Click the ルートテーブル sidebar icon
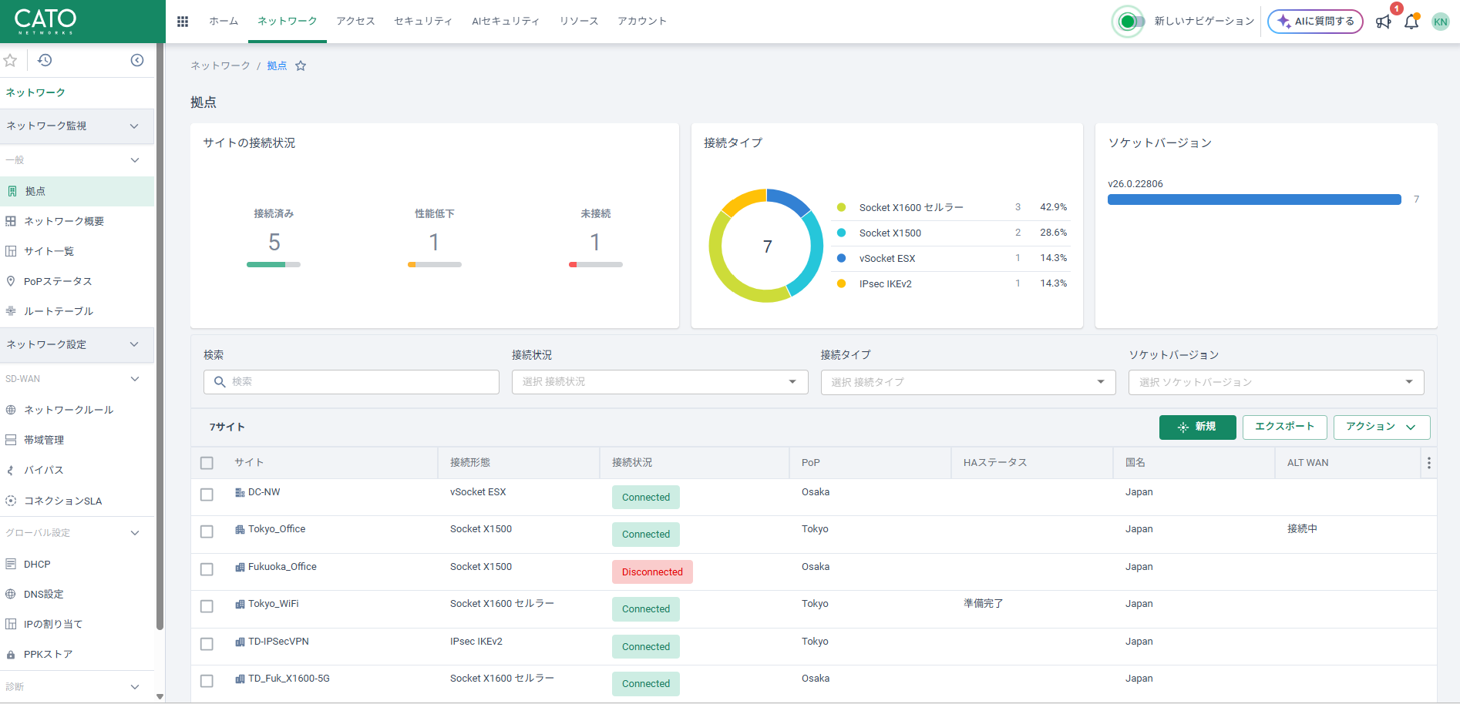This screenshot has height=704, width=1460. click(11, 311)
